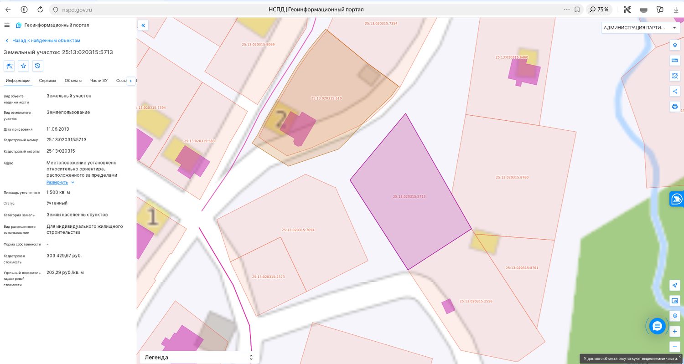Select parcel 25:13:020315:7094 on the map

point(298,230)
